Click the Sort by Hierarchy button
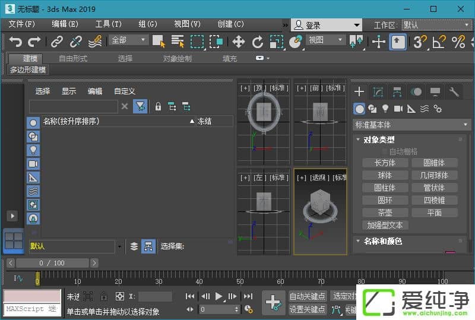The width and height of the screenshot is (475, 320). pyautogui.click(x=148, y=246)
